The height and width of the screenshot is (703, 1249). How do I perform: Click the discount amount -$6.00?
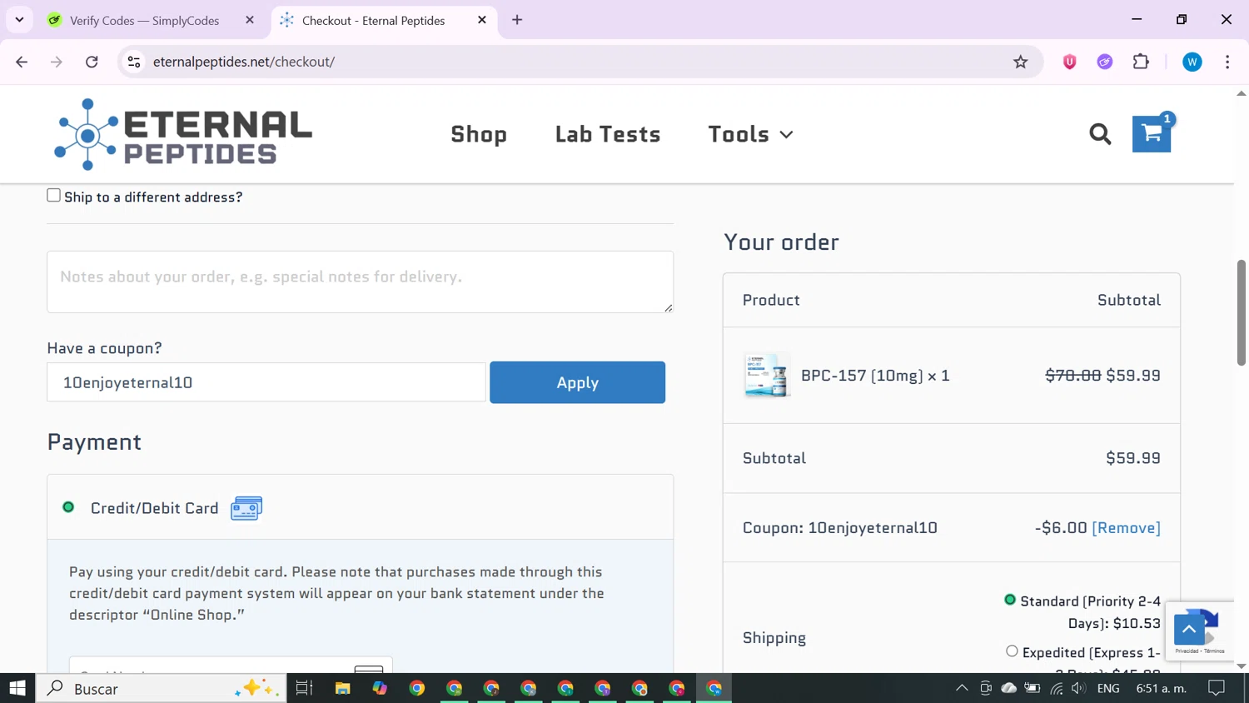click(1061, 528)
